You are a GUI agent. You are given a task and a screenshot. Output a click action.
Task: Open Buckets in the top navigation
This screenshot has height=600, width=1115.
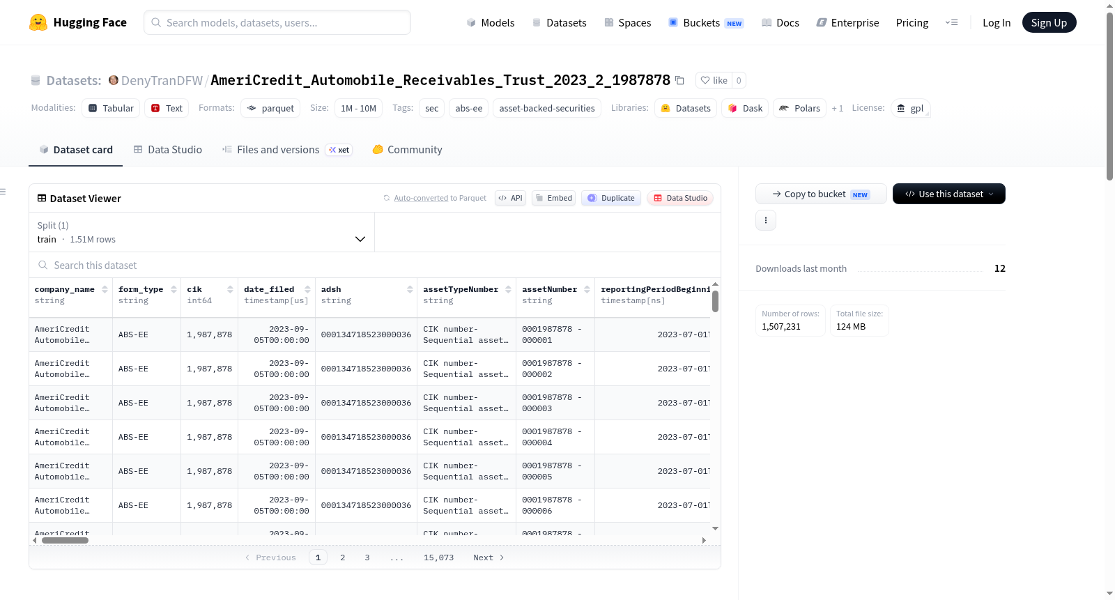[x=706, y=22]
